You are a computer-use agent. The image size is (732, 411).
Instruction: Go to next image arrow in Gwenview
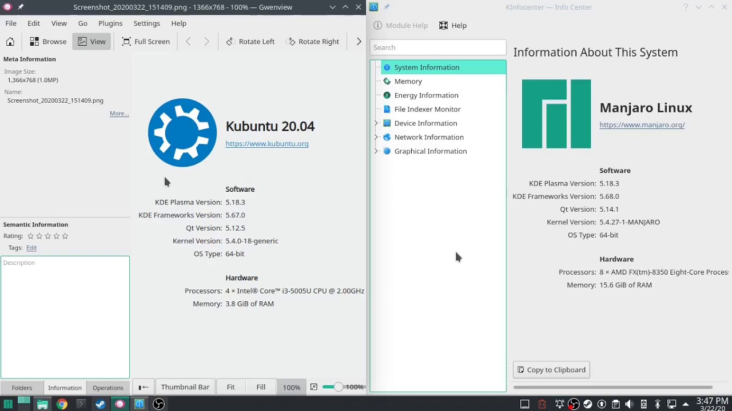206,41
